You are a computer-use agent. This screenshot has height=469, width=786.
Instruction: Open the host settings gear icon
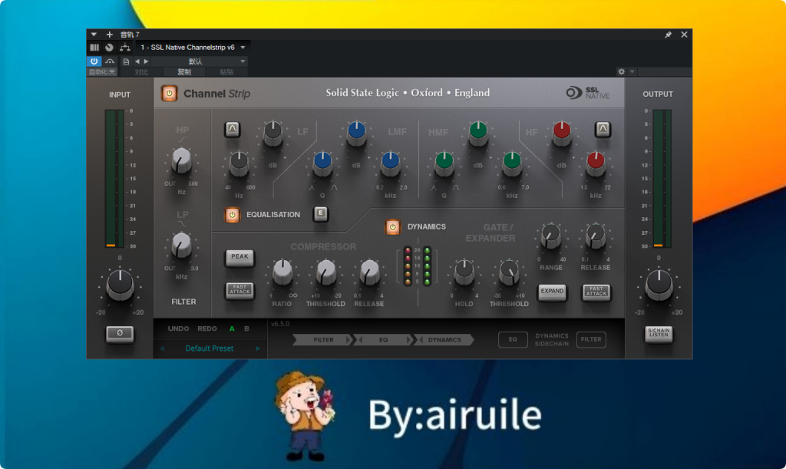pyautogui.click(x=621, y=71)
